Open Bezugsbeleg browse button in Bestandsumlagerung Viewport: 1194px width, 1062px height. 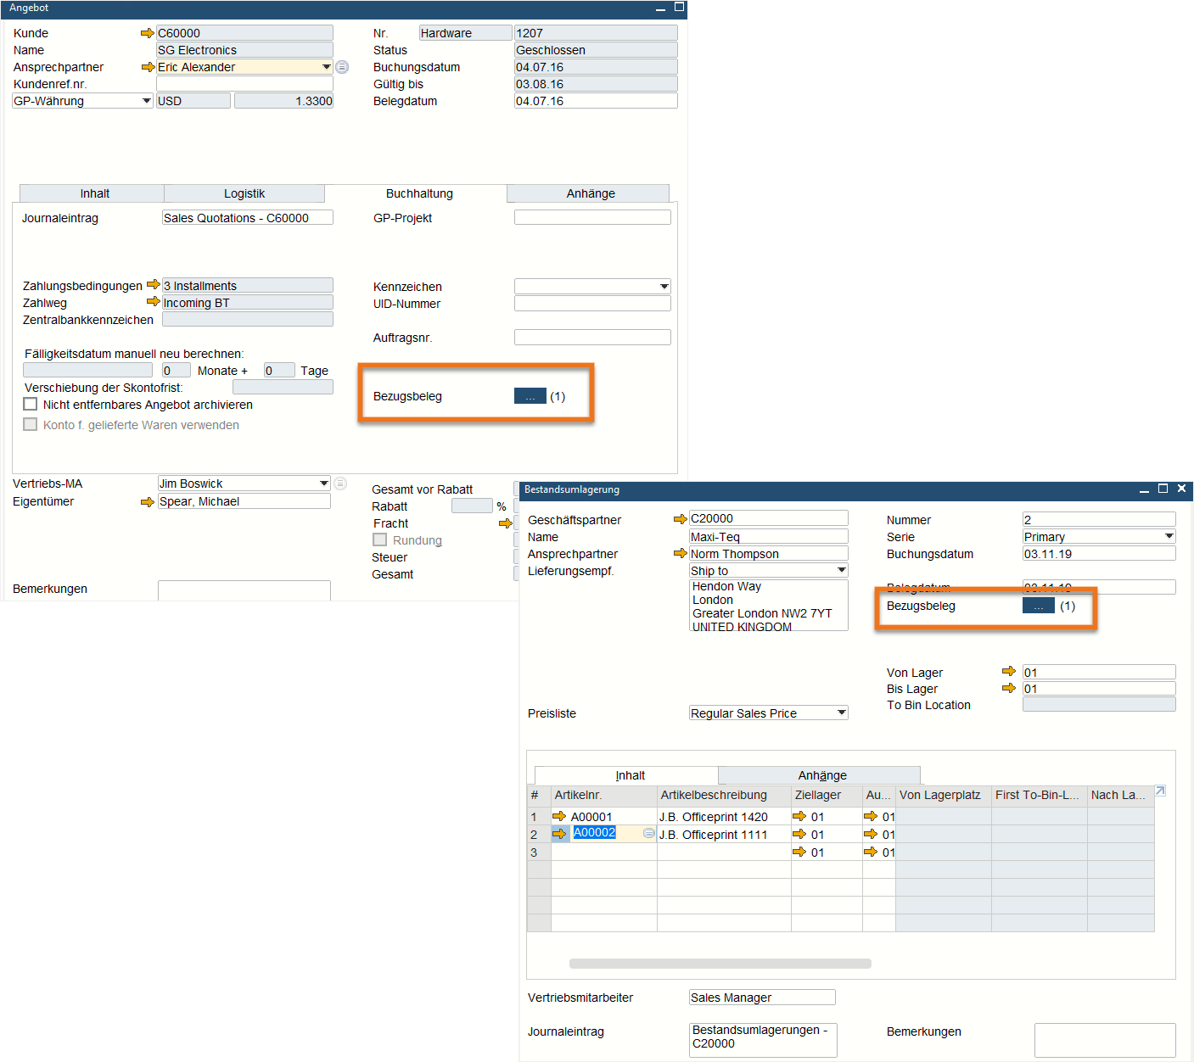tap(1038, 606)
